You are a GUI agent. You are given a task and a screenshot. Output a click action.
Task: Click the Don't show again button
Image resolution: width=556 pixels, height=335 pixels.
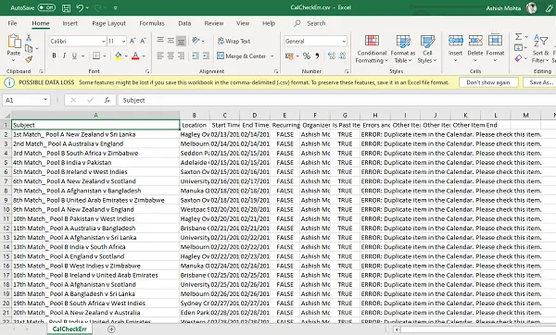488,82
